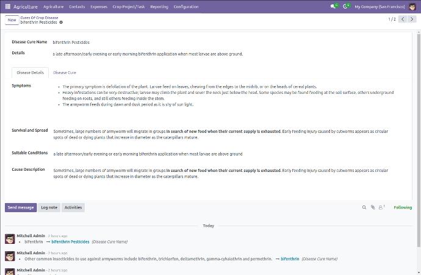Screen dimensions: 421x275
Task: Open the messages conversation icon
Action: coord(333,7)
